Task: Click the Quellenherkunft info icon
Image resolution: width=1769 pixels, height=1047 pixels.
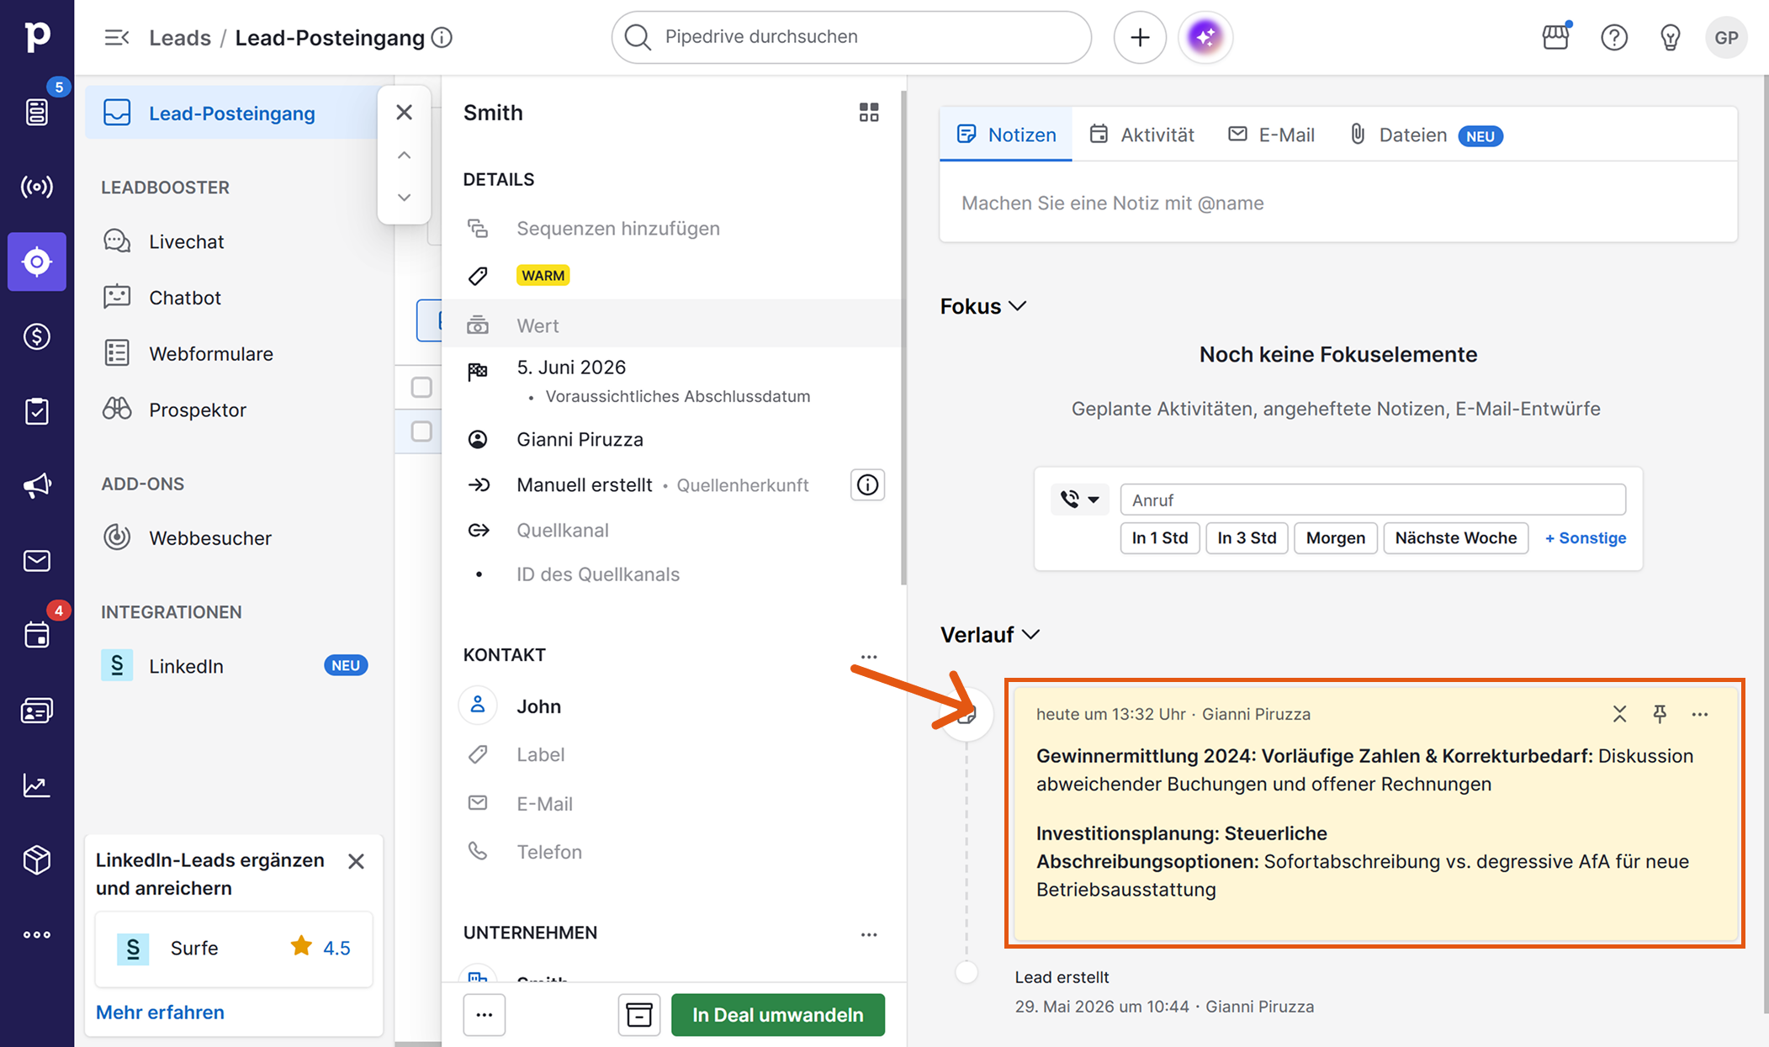Action: [x=867, y=484]
